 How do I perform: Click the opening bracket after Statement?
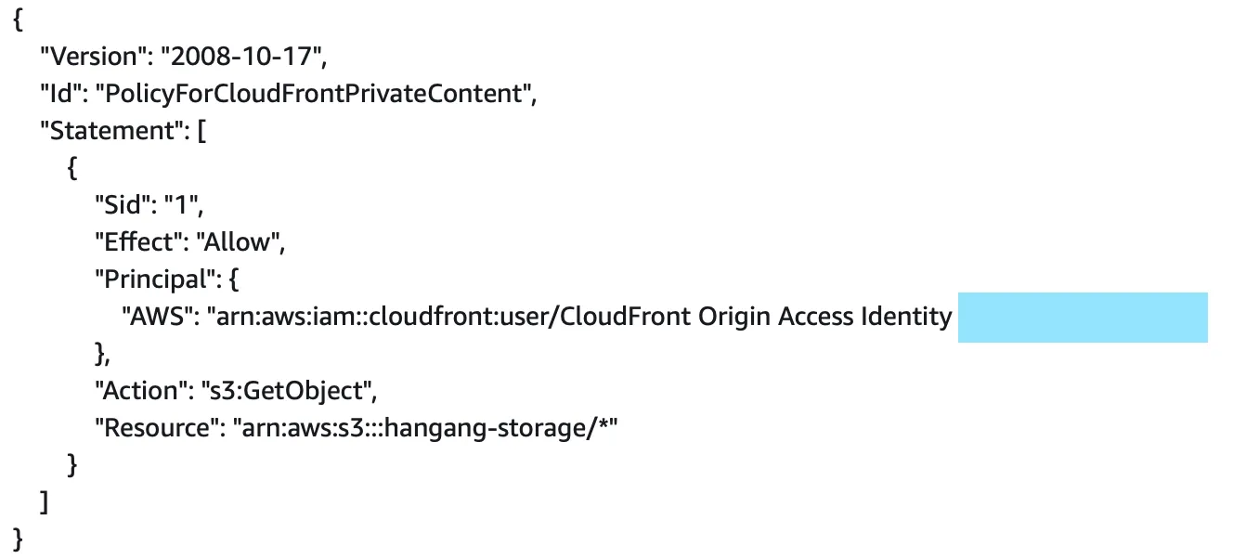tap(201, 131)
